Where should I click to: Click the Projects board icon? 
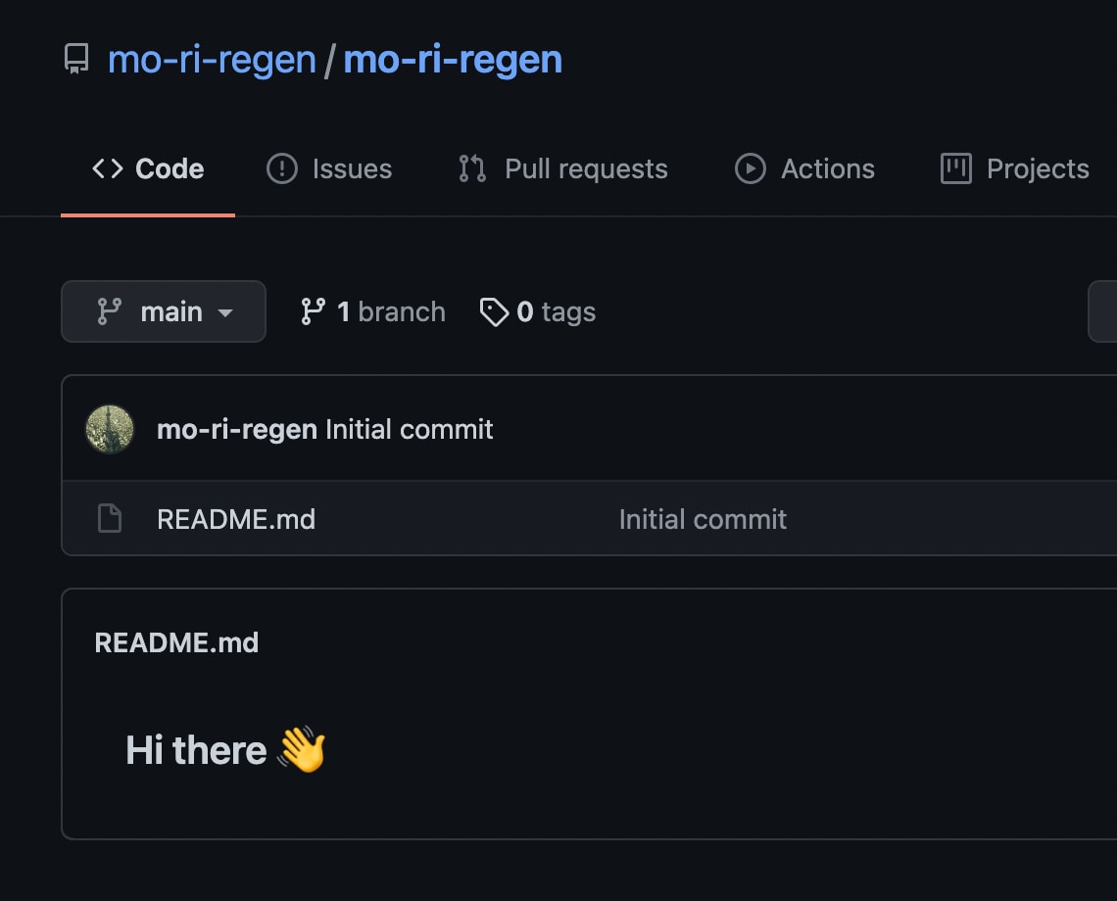pos(956,168)
